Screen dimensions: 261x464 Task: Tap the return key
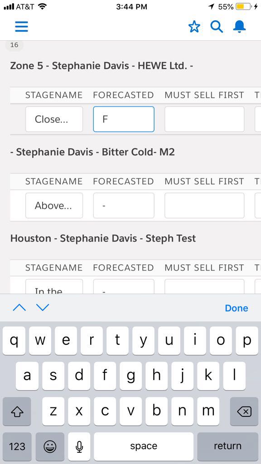pos(228,446)
